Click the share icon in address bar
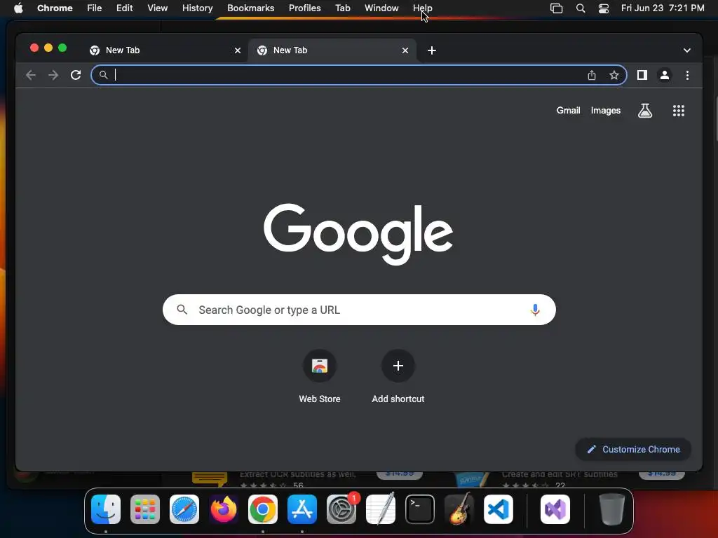 (x=592, y=75)
